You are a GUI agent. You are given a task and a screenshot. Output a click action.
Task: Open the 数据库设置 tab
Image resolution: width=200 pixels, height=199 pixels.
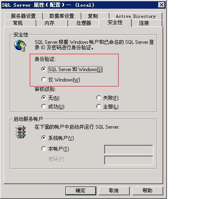(62, 16)
